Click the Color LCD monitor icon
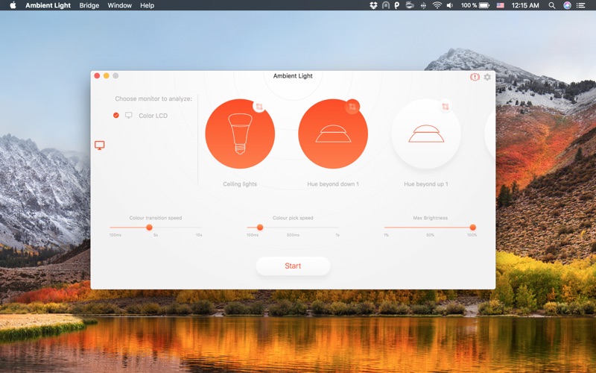Image resolution: width=596 pixels, height=373 pixels. click(129, 115)
